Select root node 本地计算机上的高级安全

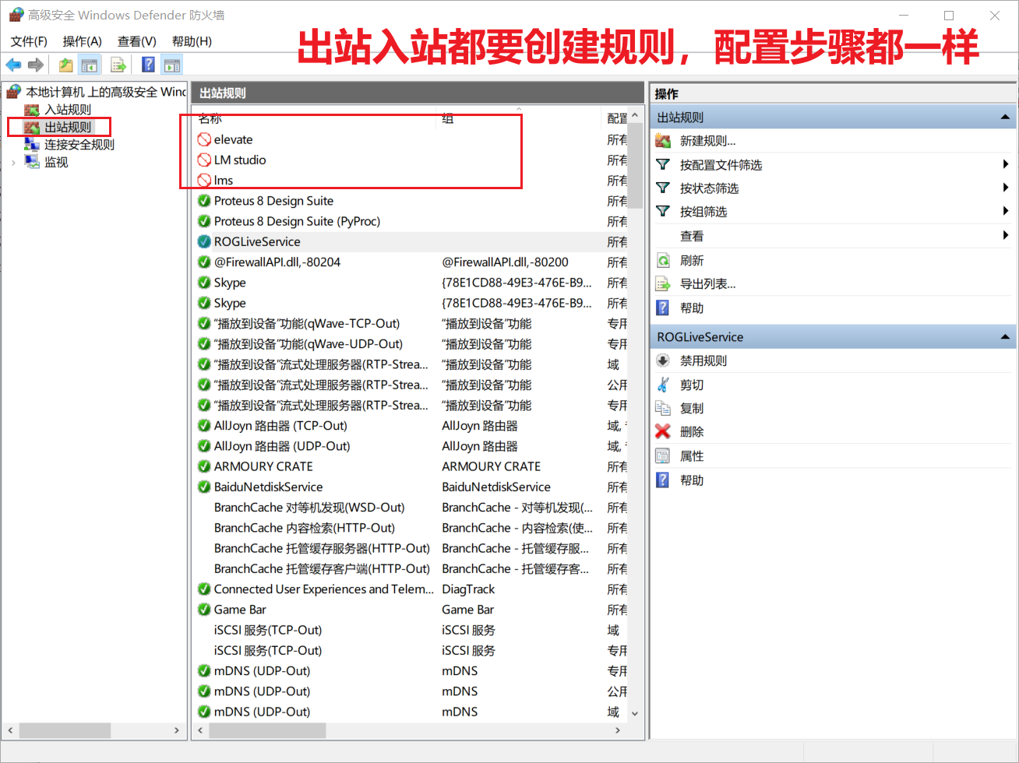click(x=104, y=92)
